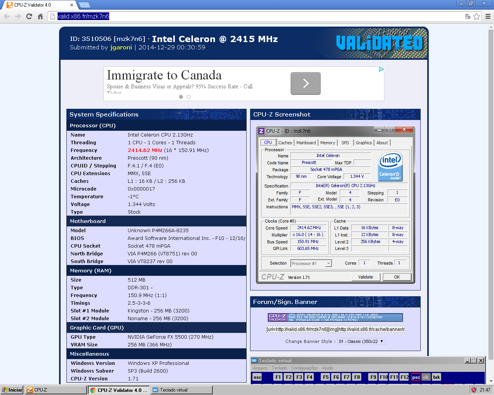This screenshot has height=395, width=494.
Task: Click the F7 key on virtual keyboard
Action: [347, 377]
